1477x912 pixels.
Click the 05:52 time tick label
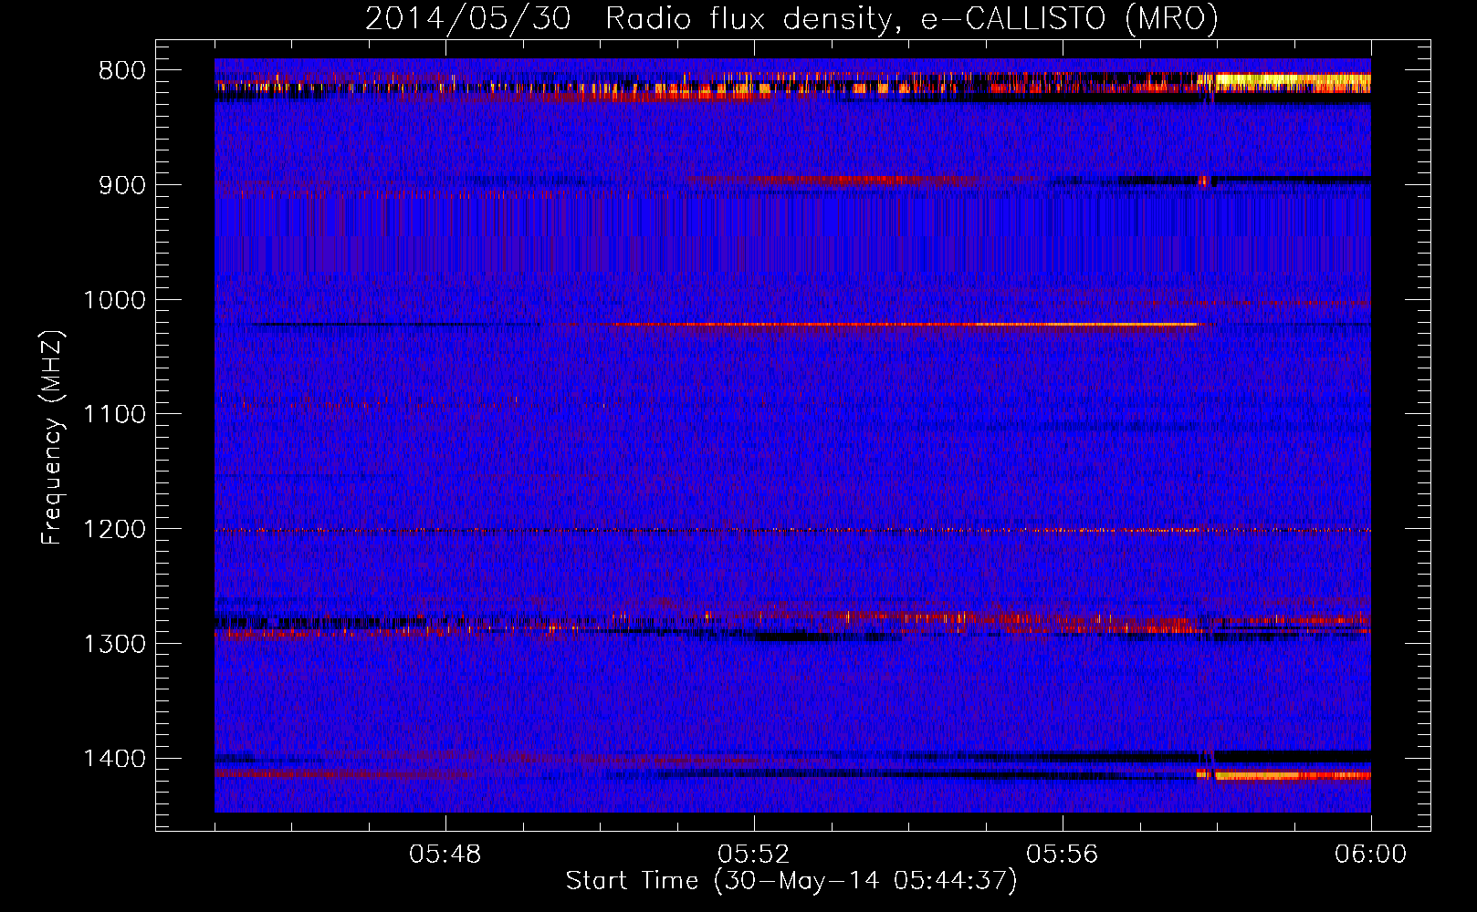click(754, 855)
